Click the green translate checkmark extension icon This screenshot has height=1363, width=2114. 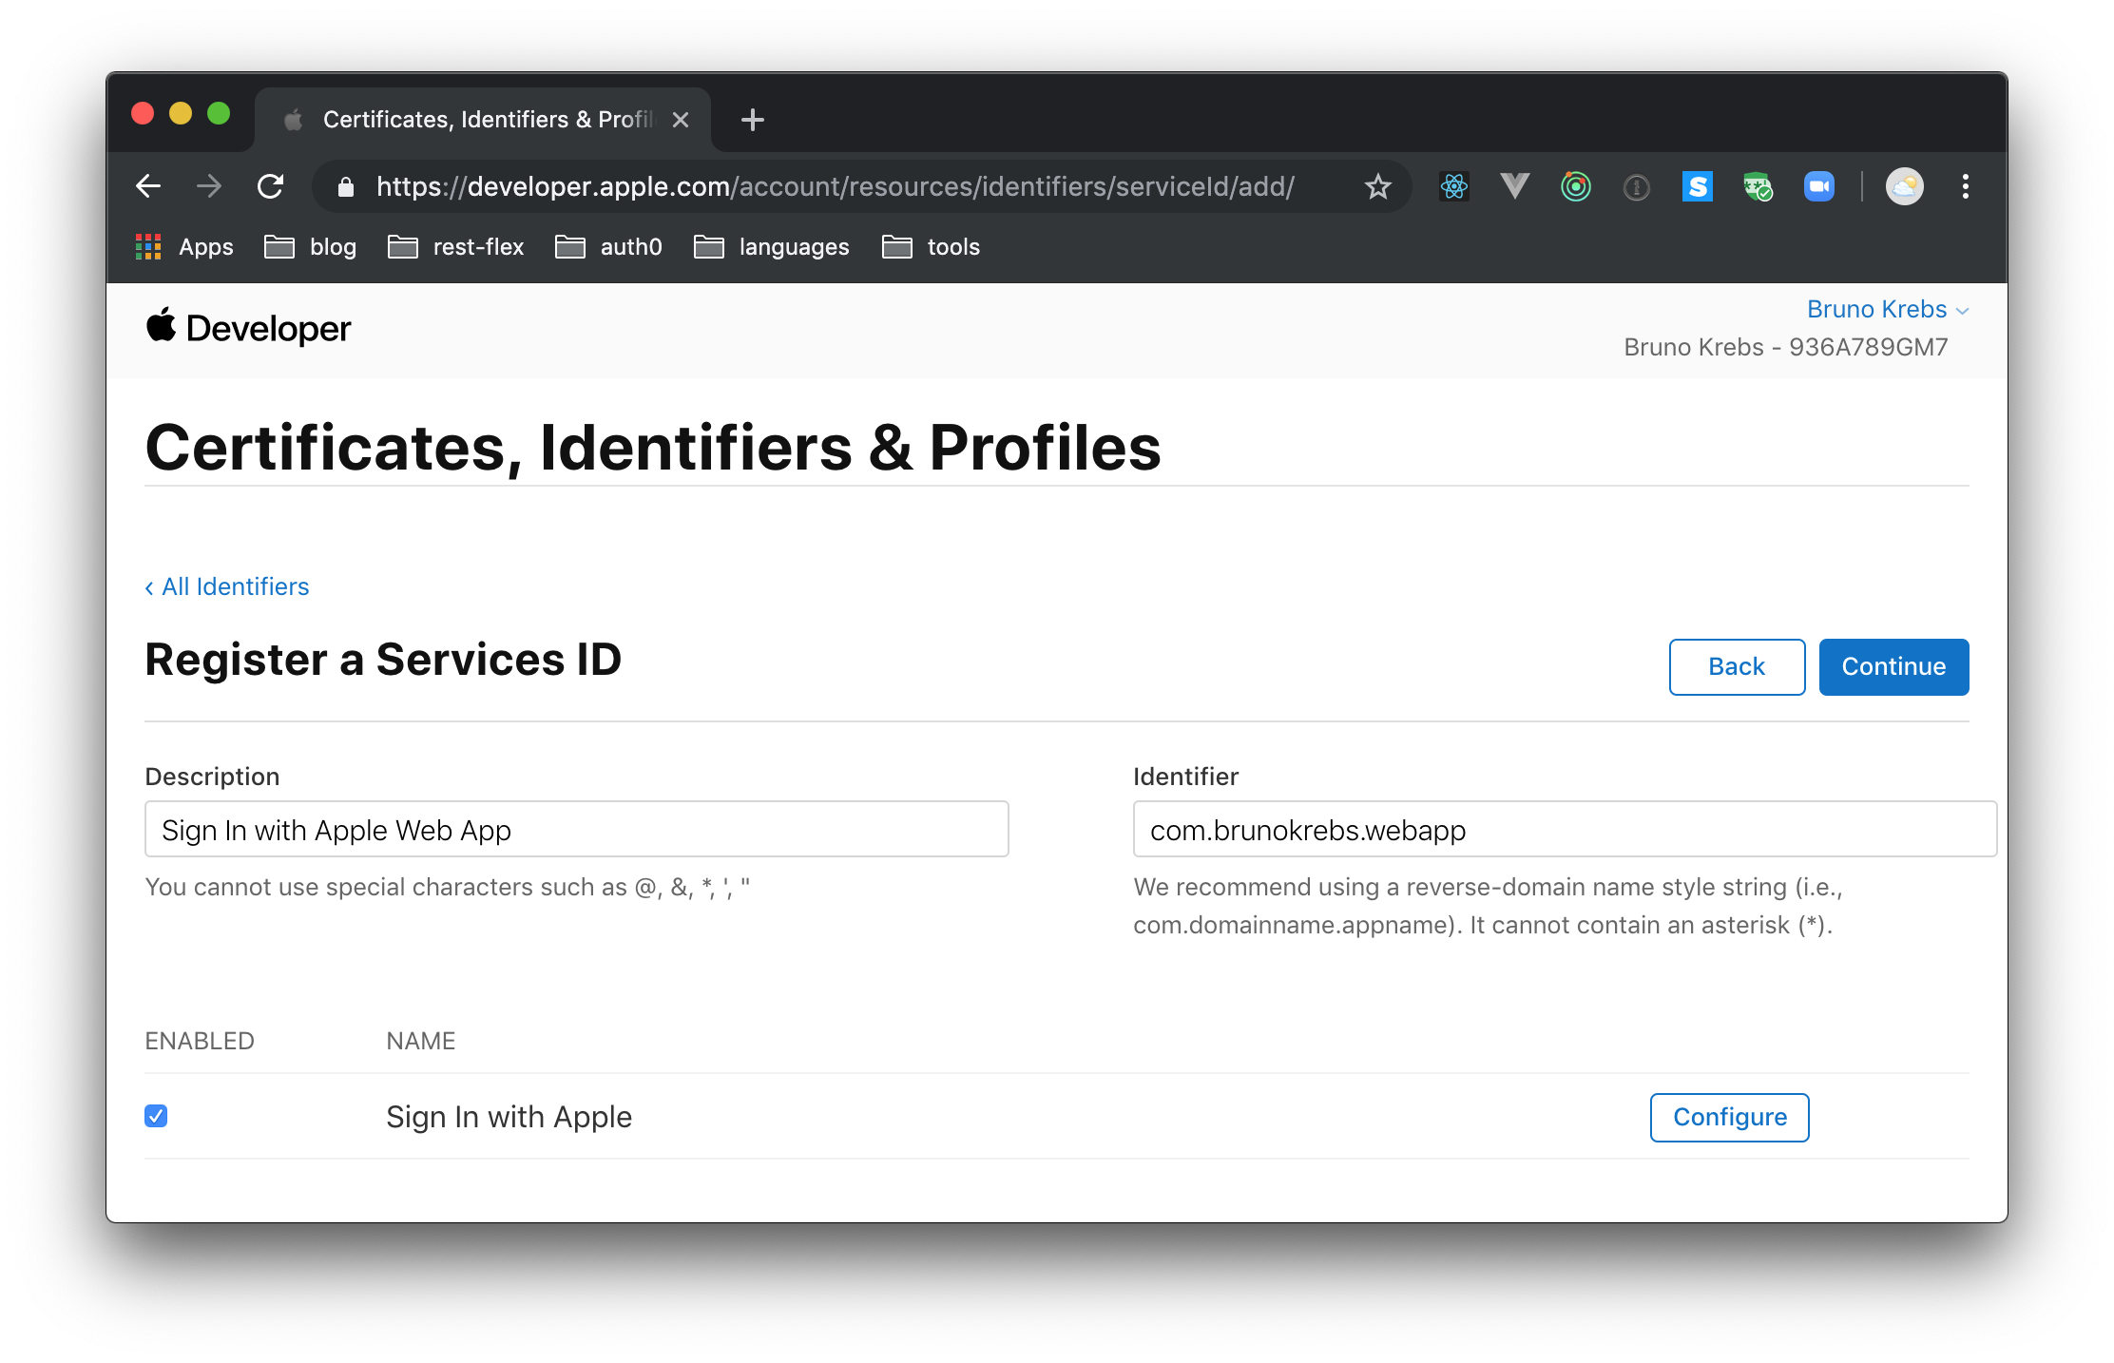pyautogui.click(x=1758, y=186)
